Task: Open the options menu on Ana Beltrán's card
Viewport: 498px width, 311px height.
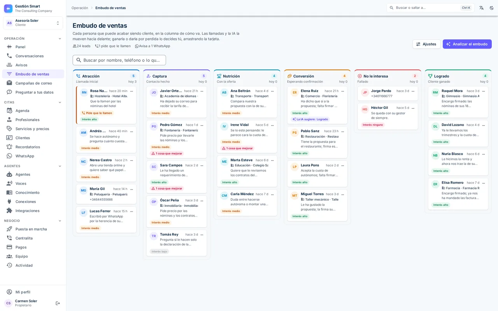Action: [272, 91]
